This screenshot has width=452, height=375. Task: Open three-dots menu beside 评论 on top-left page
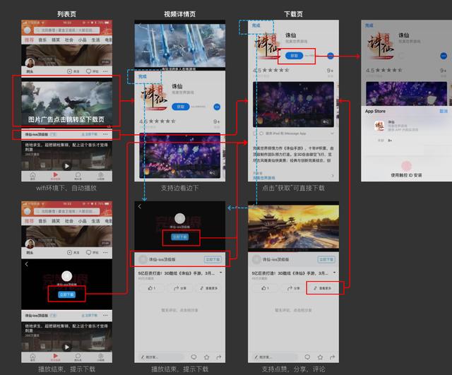[105, 71]
